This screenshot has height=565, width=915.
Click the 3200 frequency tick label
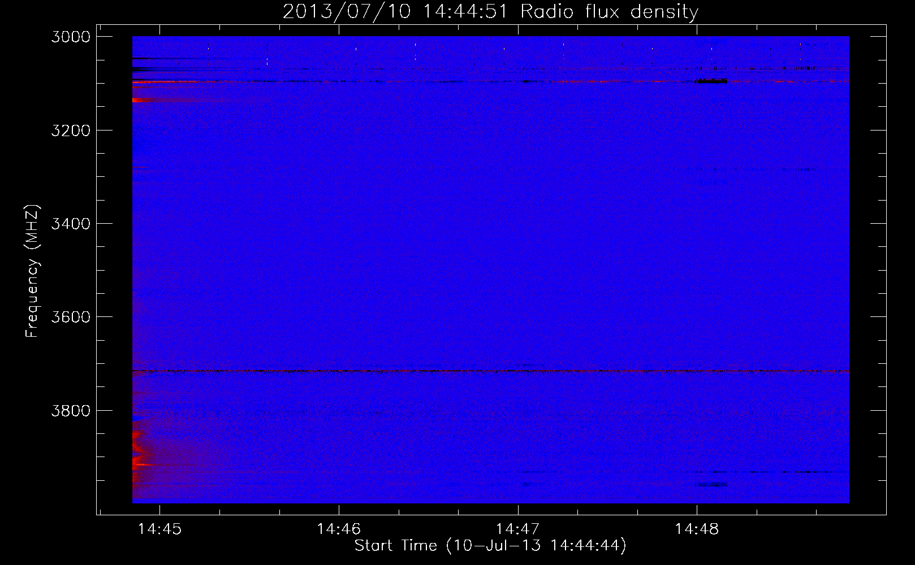[x=71, y=131]
